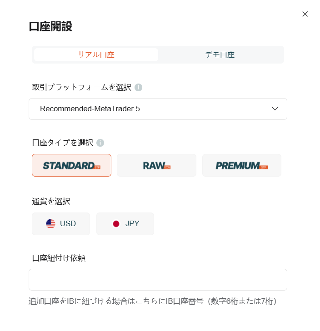Viewport: 320px width, 331px height.
Task: Click the Japan flag icon
Action: 116,223
